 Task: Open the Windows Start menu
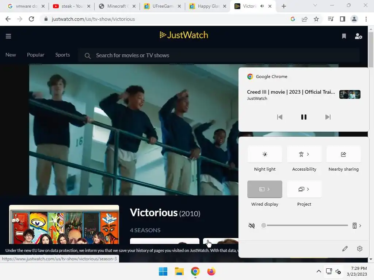click(163, 271)
